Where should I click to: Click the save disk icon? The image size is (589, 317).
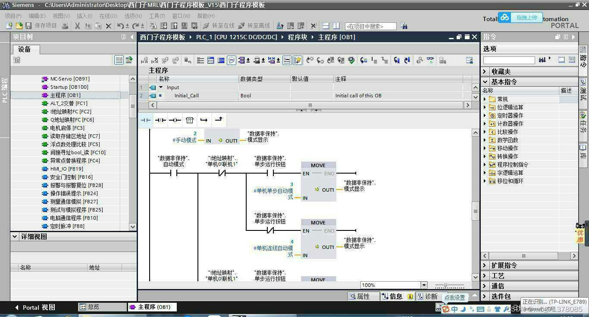(28, 26)
